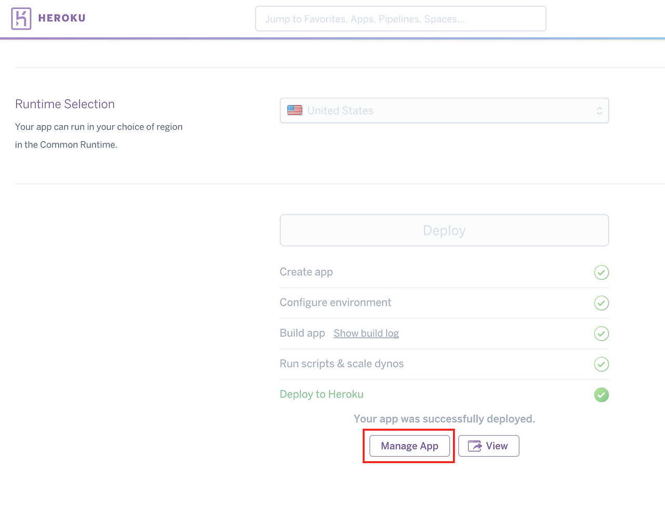Screen dimensions: 665x506
Task: Click the successfully deployed status message
Action: point(444,419)
